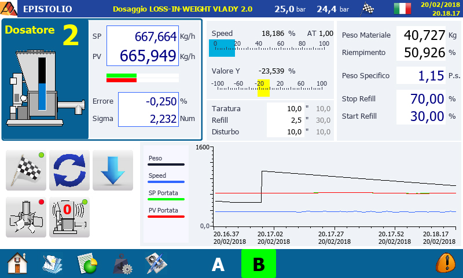Click the blue circular refresh arrows button
The image size is (463, 278).
(x=69, y=170)
